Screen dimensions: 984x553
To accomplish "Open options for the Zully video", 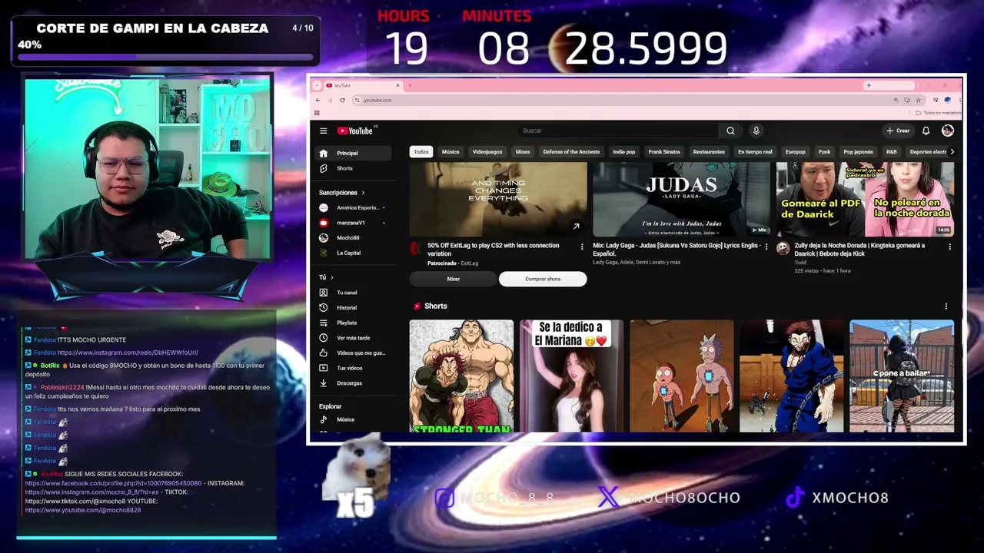I will (x=949, y=247).
